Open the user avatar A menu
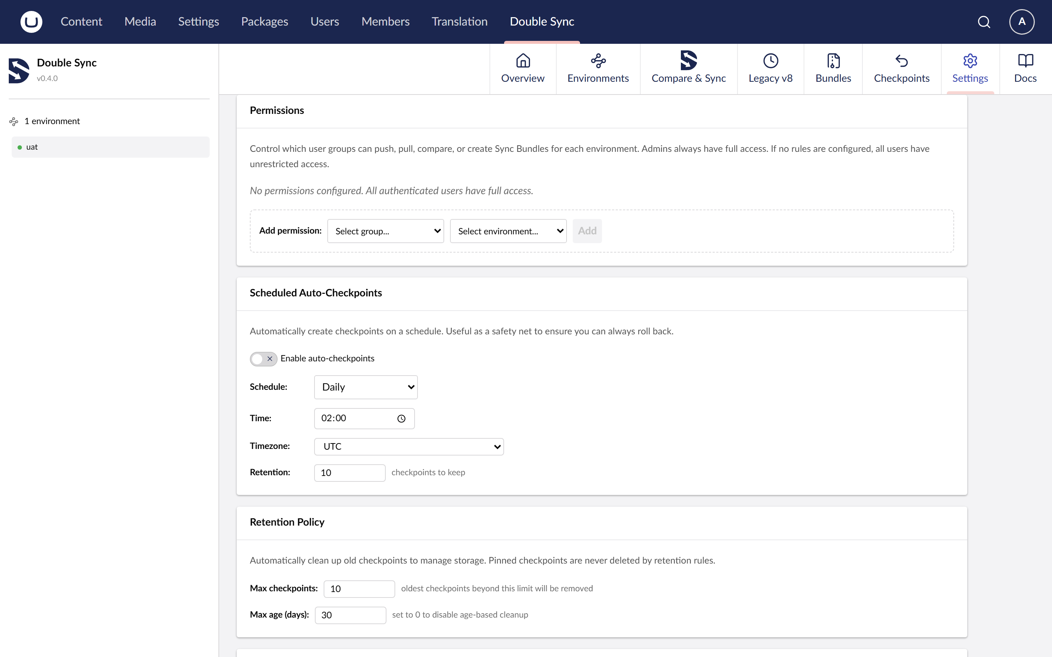1052x657 pixels. (x=1022, y=22)
